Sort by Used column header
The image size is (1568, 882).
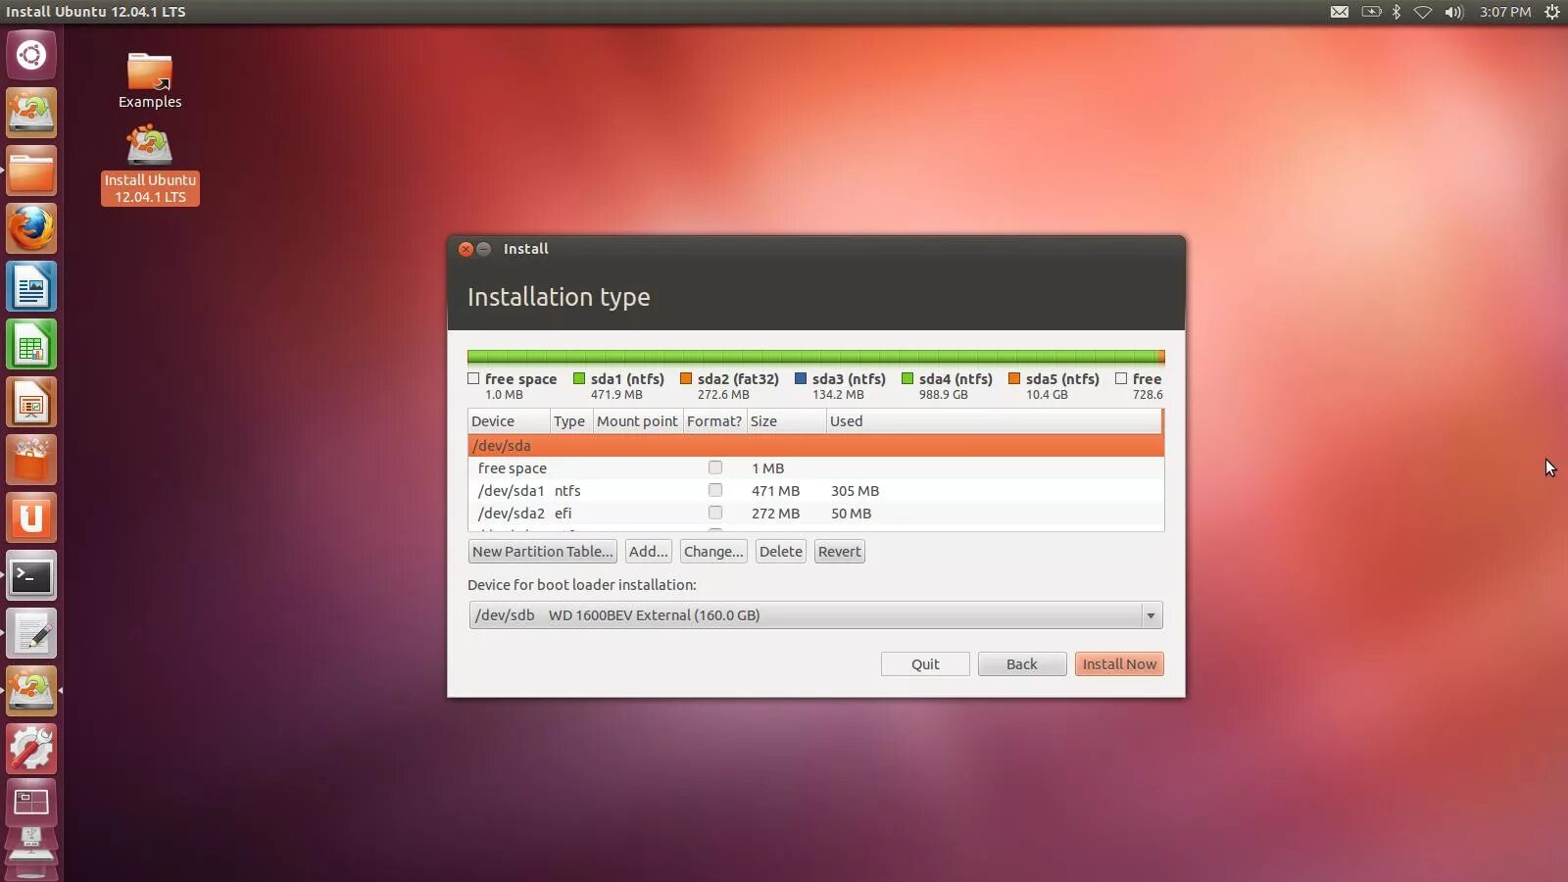click(994, 421)
